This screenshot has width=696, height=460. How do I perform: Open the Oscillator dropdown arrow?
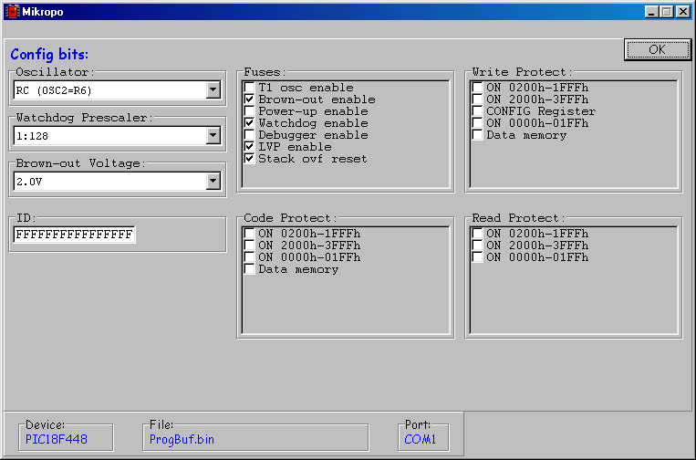(x=213, y=90)
